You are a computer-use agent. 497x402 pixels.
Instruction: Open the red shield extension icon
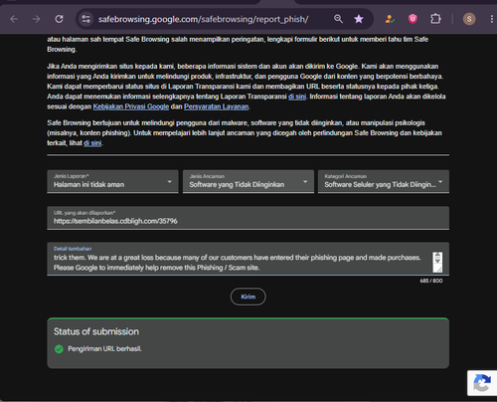pyautogui.click(x=413, y=19)
